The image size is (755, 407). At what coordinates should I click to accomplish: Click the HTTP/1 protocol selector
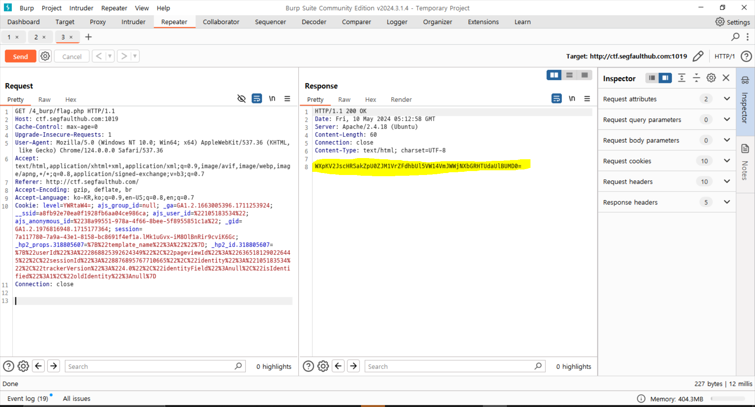coord(724,56)
